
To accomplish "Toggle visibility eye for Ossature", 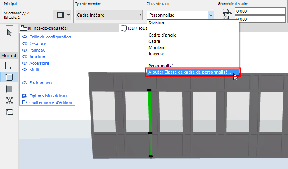I will coord(25,44).
